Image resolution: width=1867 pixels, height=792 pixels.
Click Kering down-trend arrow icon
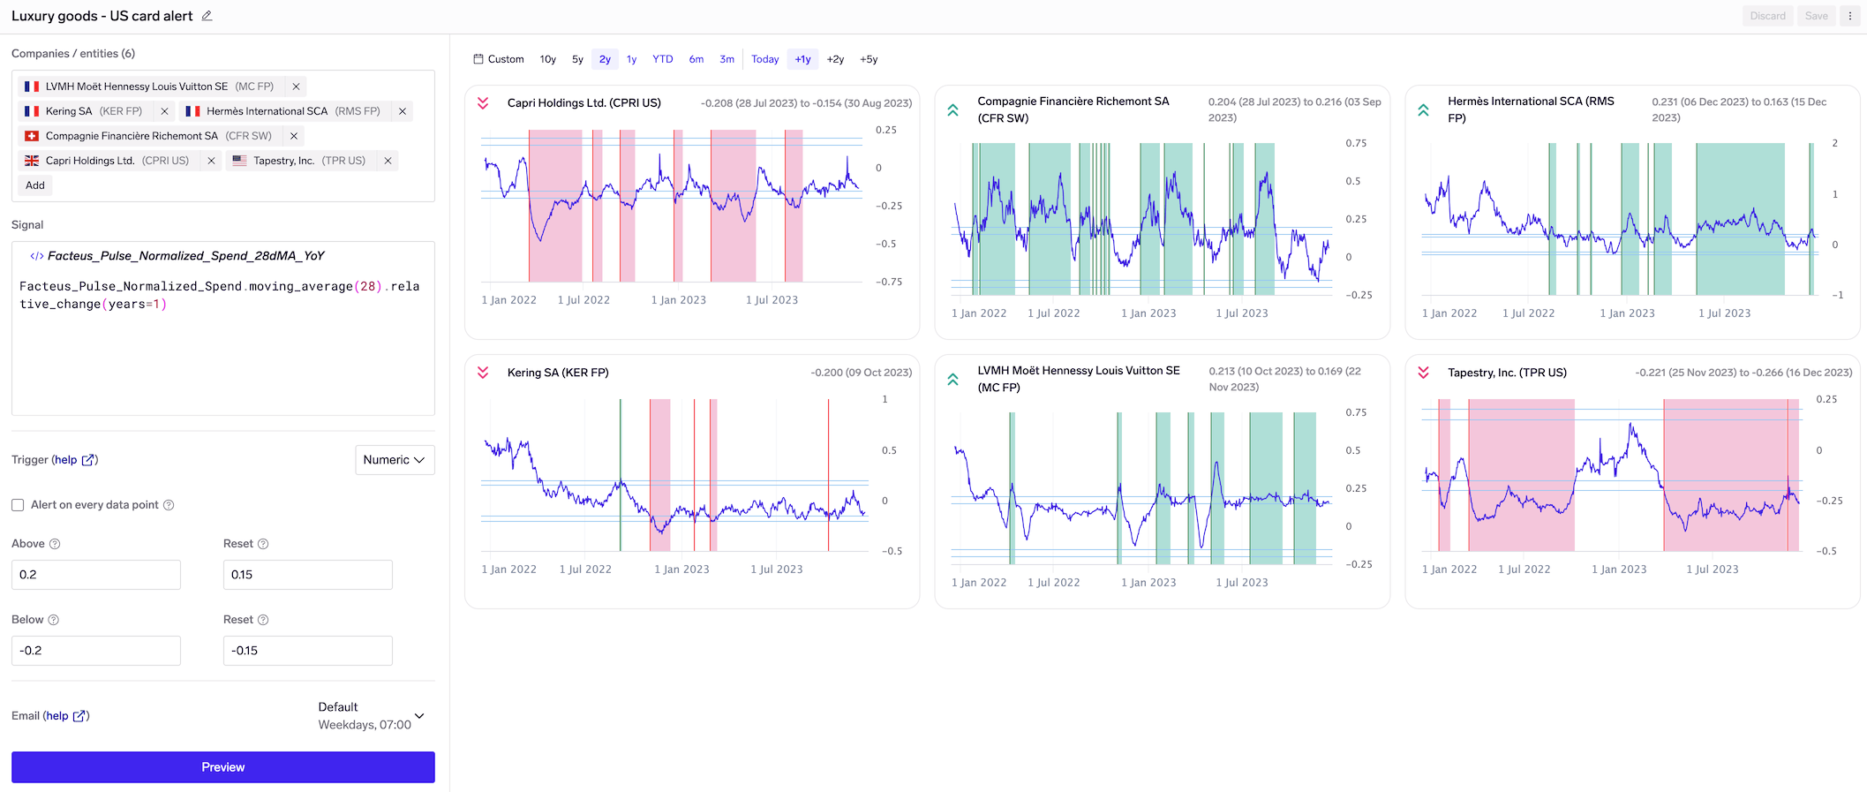point(483,373)
